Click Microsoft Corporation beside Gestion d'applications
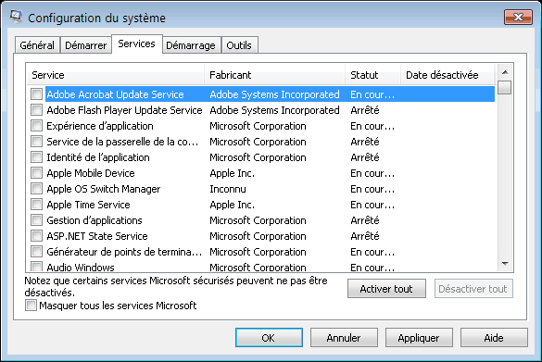This screenshot has width=542, height=362. (258, 220)
